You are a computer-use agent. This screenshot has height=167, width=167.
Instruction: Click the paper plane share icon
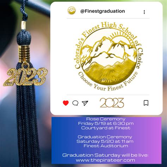tap(85, 103)
